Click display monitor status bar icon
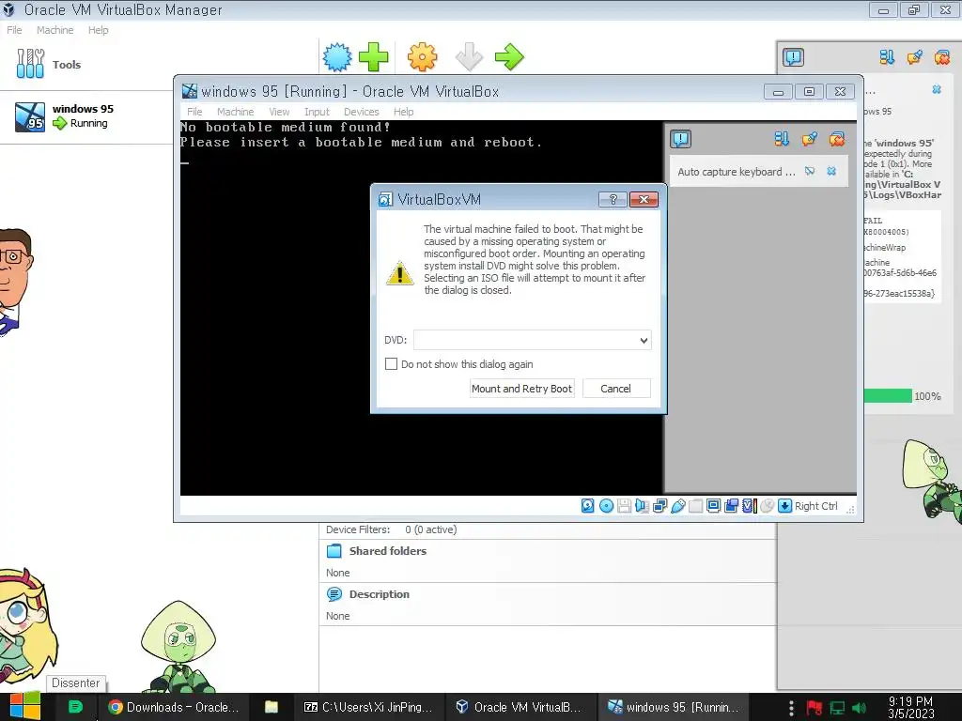The image size is (962, 721). pyautogui.click(x=714, y=506)
